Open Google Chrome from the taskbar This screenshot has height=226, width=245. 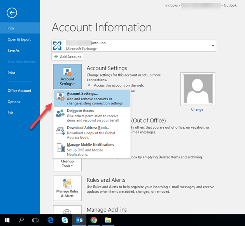[x=94, y=220]
